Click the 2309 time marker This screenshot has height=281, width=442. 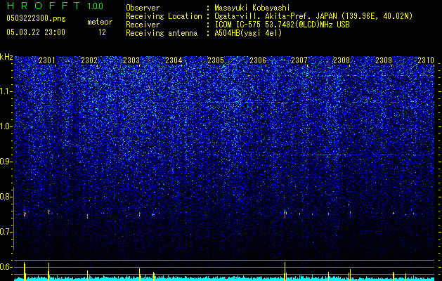pos(384,60)
